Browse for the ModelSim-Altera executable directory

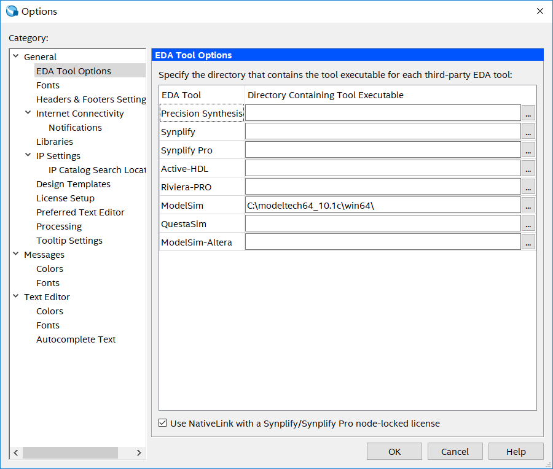(x=528, y=242)
